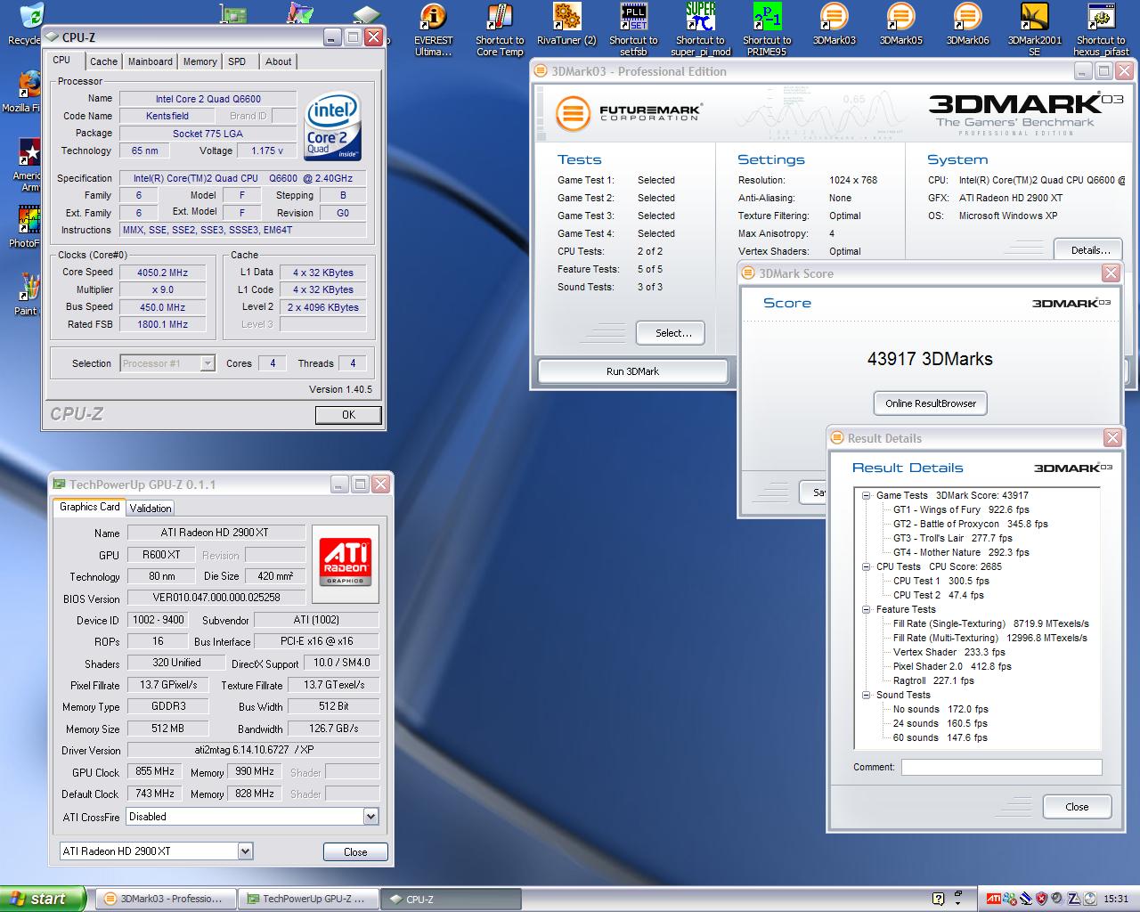Collapse the CPU Tests tree node
The height and width of the screenshot is (912, 1140).
coord(866,566)
